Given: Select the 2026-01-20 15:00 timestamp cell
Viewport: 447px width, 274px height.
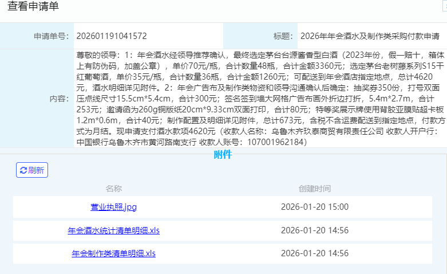Looking at the screenshot, I should 314,206.
